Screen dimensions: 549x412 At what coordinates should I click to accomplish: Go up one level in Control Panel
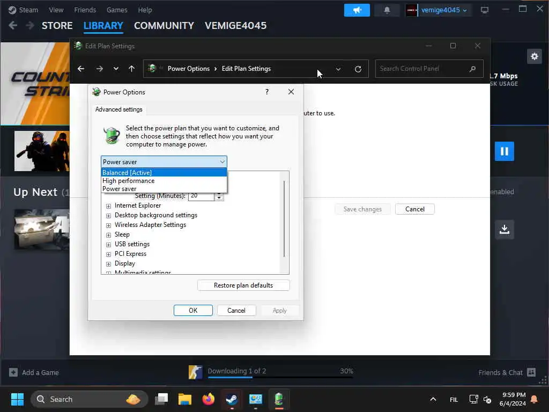pyautogui.click(x=132, y=69)
